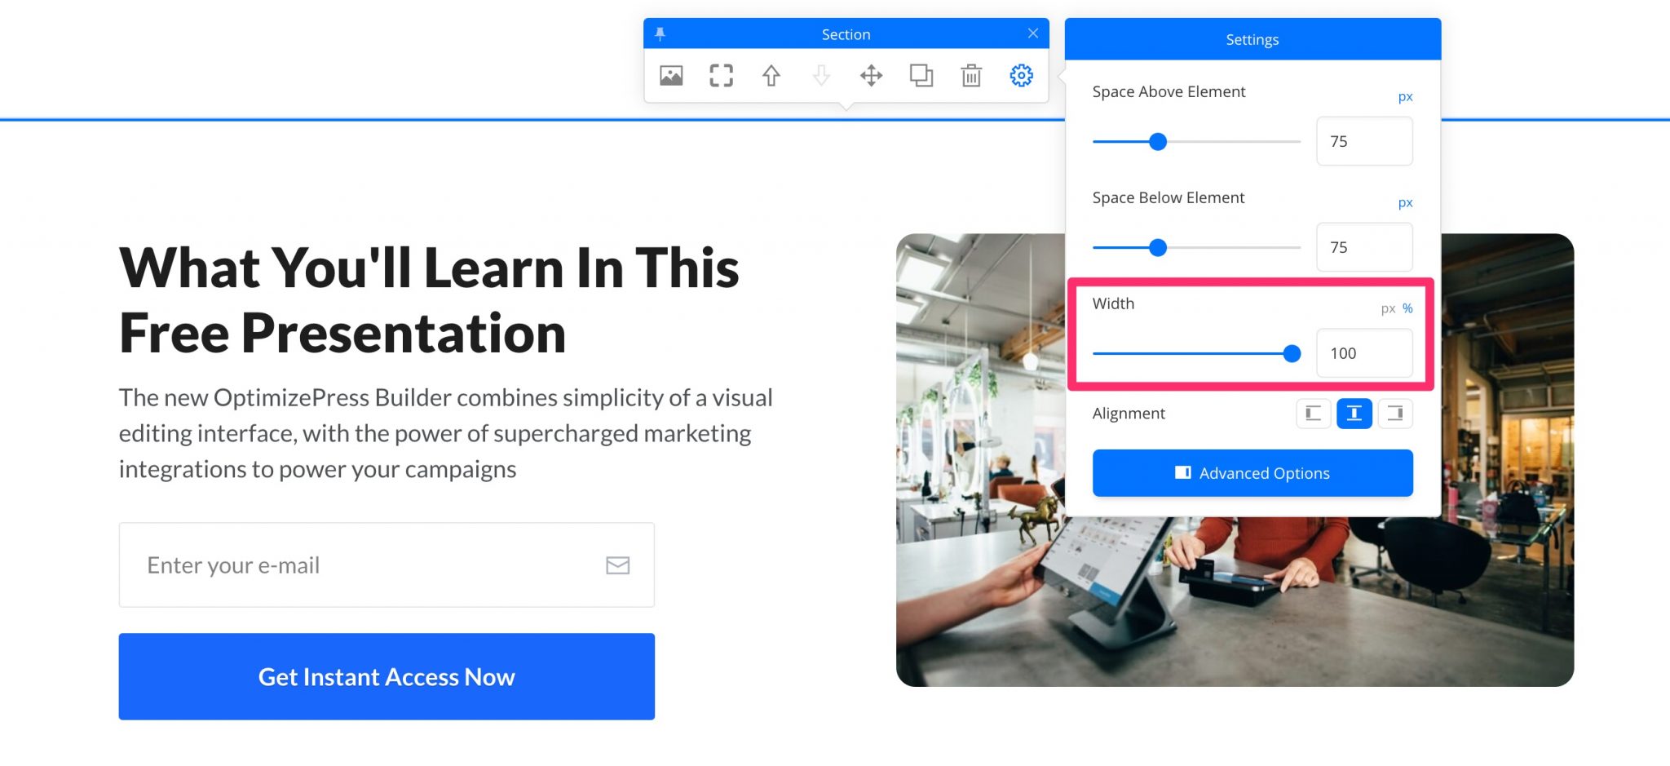Click Get Instant Access Now button
Image resolution: width=1670 pixels, height=766 pixels.
tap(387, 676)
